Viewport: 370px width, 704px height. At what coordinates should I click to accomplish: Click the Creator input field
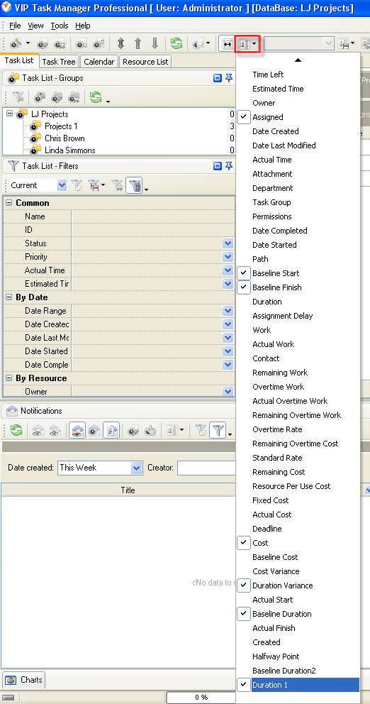pyautogui.click(x=206, y=468)
